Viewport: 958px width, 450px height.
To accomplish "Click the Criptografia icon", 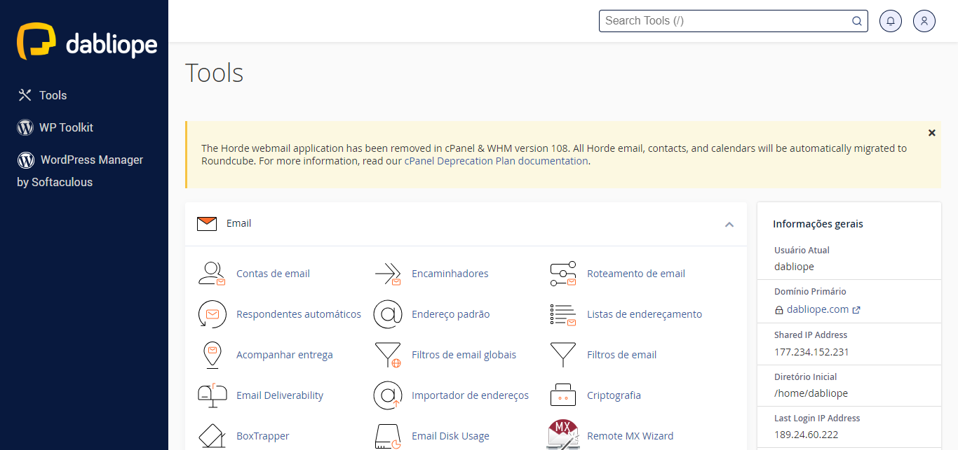I will point(562,395).
